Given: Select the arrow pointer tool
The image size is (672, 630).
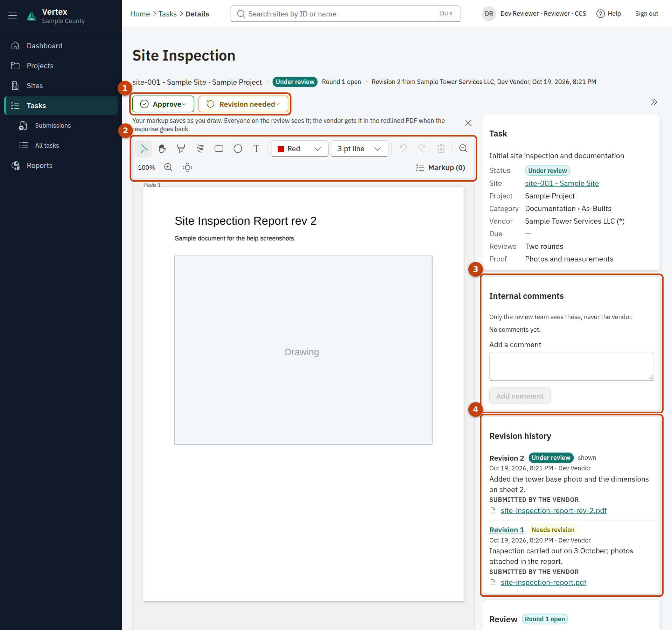Looking at the screenshot, I should pos(143,149).
